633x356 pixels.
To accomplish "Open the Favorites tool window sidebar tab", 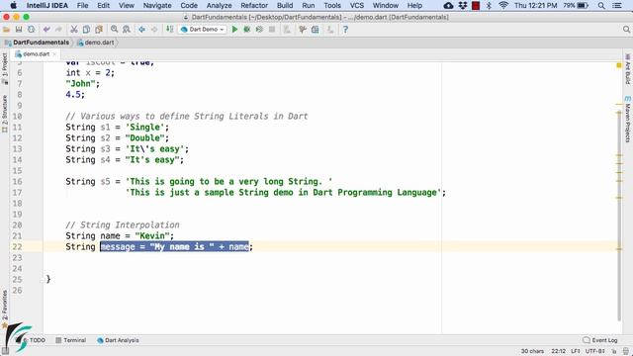I will (4, 309).
